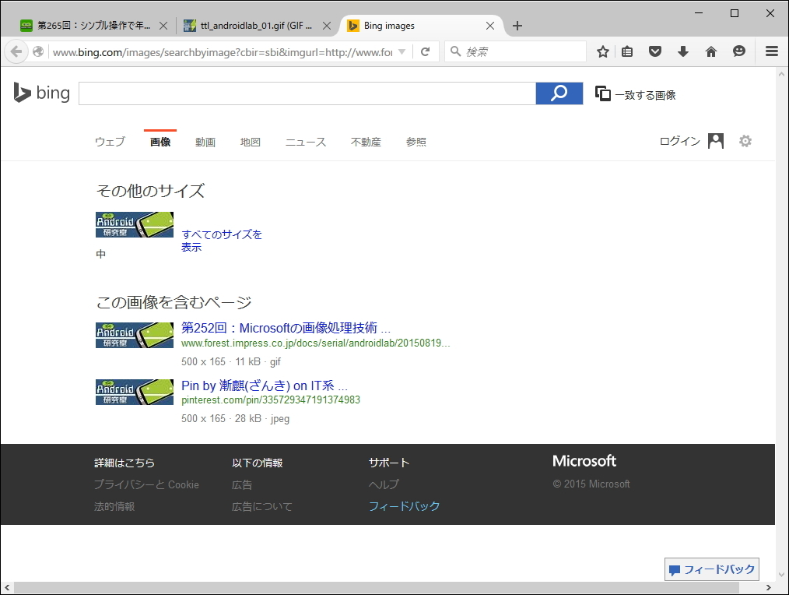Open the すべてのサイズを表示 link
The height and width of the screenshot is (595, 789).
point(222,241)
